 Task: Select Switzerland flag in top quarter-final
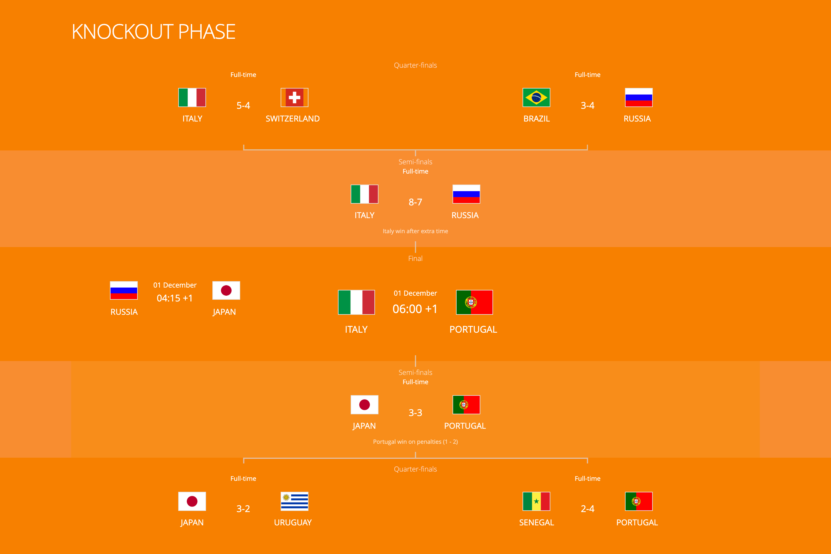tap(294, 97)
